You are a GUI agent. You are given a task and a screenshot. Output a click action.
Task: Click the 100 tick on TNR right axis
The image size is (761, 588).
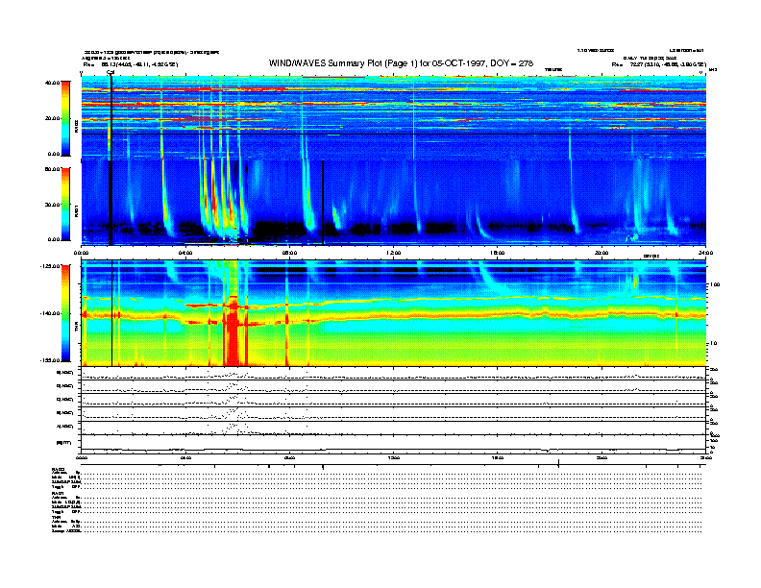pyautogui.click(x=714, y=284)
